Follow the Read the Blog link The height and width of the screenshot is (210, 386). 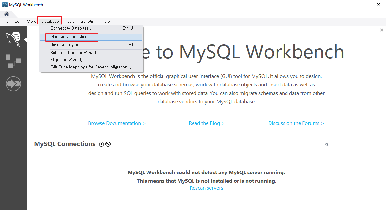coord(206,123)
